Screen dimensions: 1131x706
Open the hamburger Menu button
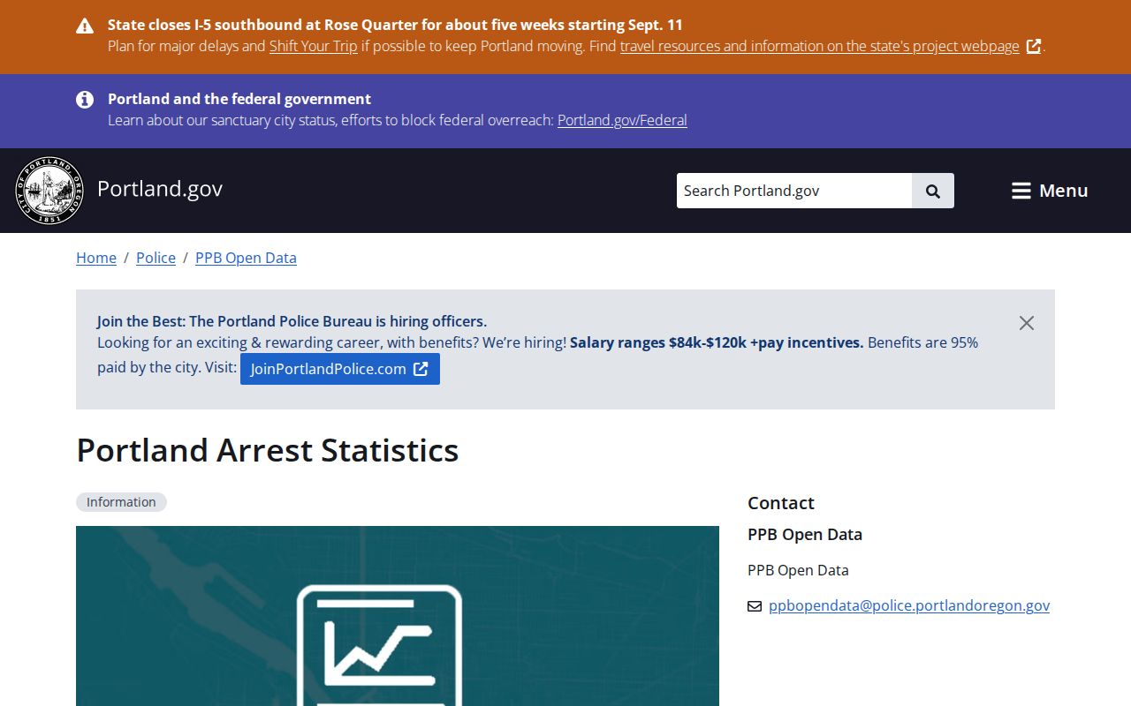(1050, 191)
